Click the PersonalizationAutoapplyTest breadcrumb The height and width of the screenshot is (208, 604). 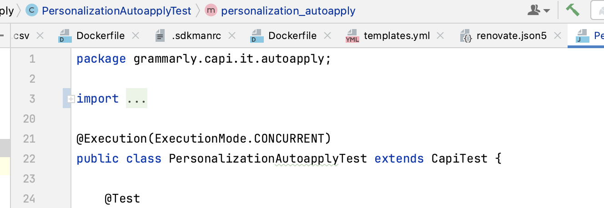pos(116,10)
